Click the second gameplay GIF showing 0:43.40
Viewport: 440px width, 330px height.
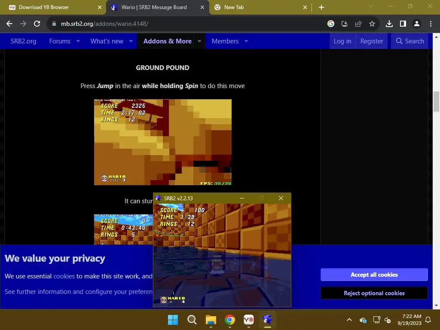(123, 229)
